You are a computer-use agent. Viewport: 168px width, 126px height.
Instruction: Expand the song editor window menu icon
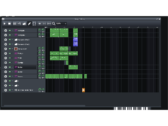3,19
